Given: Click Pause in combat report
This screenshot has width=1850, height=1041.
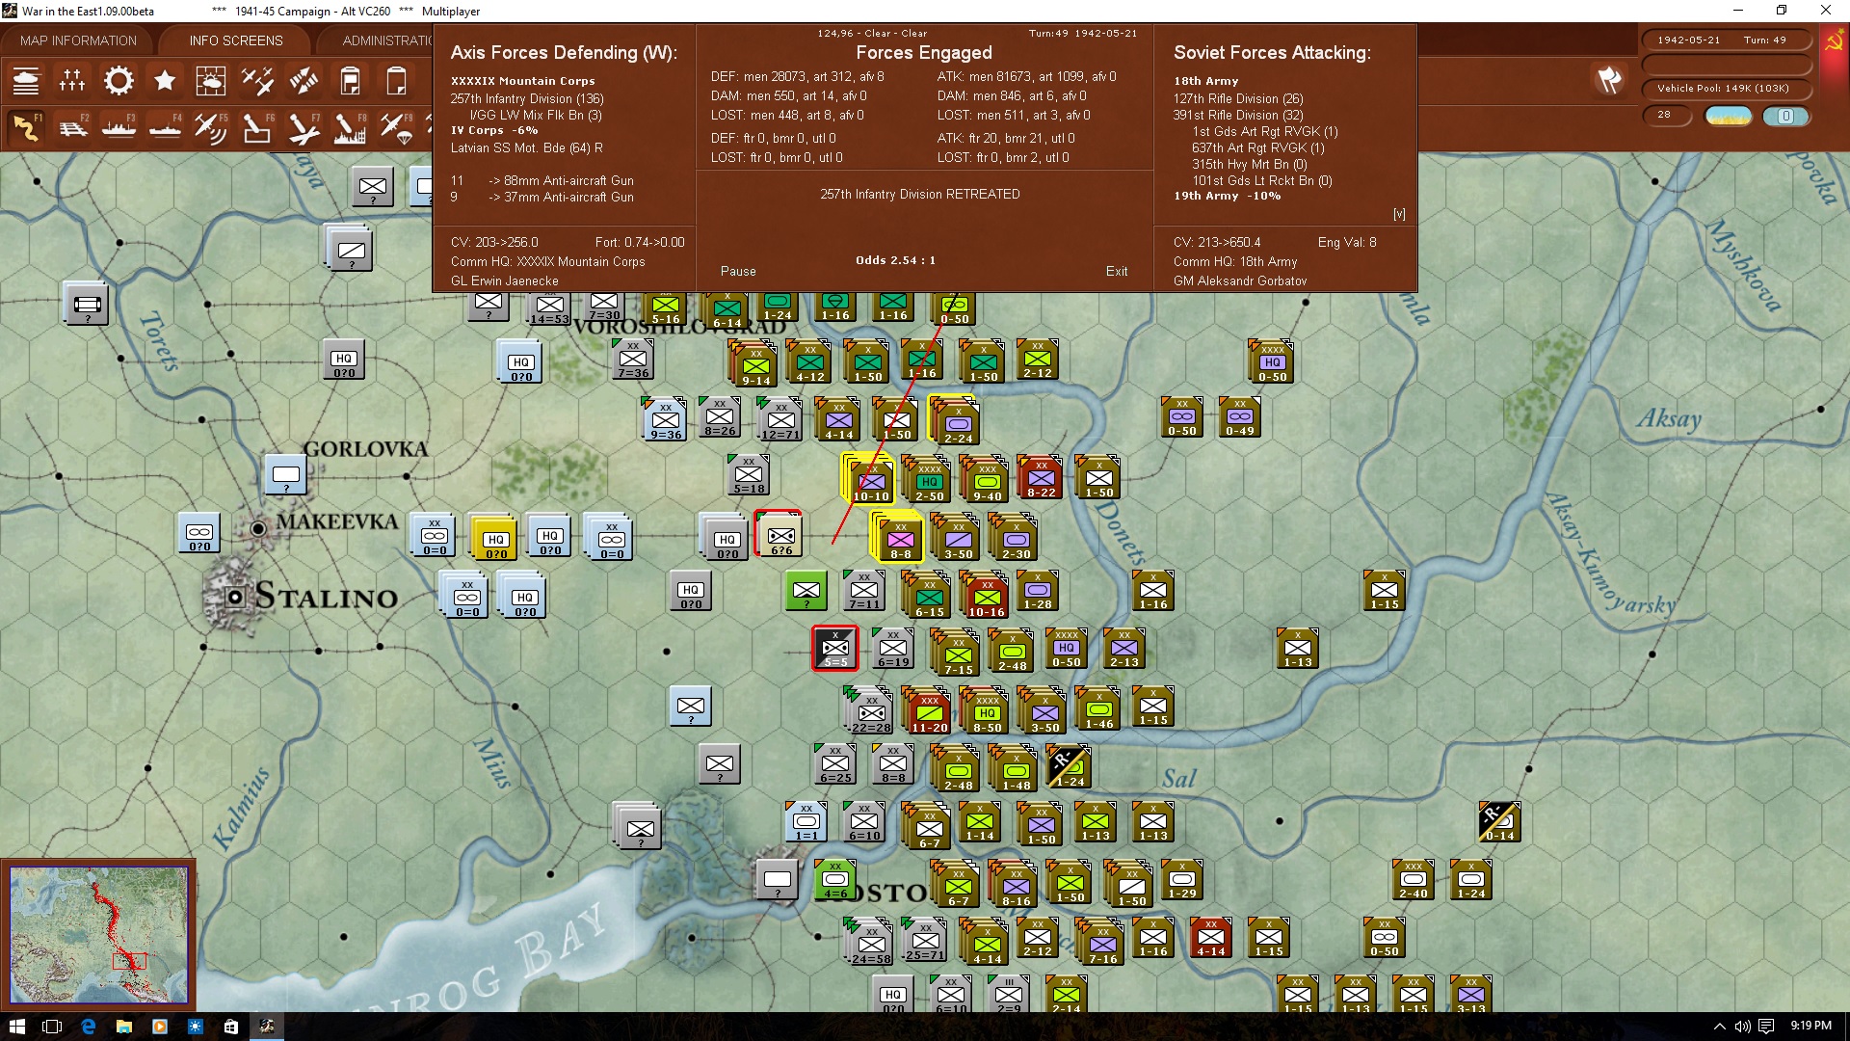Looking at the screenshot, I should point(738,271).
